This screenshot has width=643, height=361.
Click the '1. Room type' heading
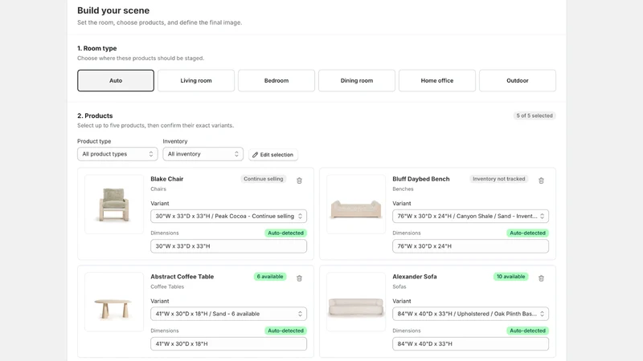(96, 48)
